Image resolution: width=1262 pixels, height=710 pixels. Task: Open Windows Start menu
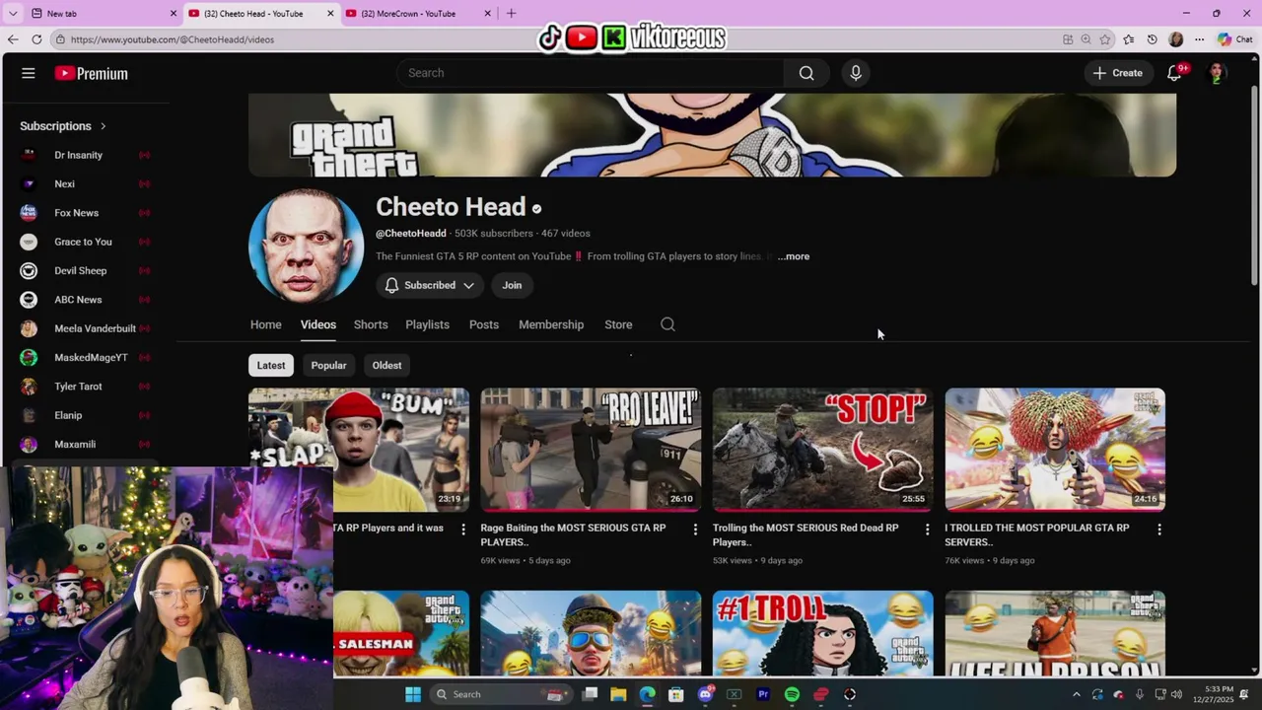[413, 694]
